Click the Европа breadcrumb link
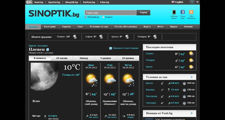225x120 pixels. click(32, 46)
